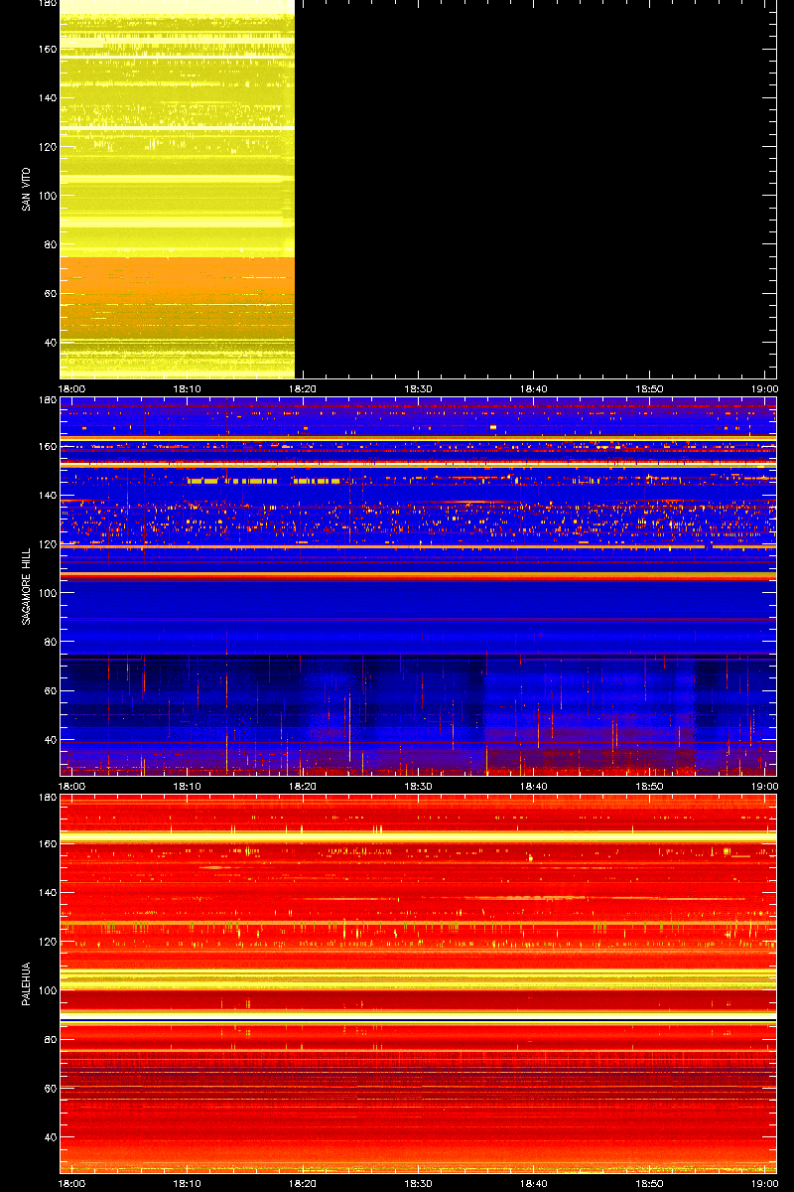Click the 120 tick on Palehua axis
The image size is (794, 1192).
(x=46, y=942)
